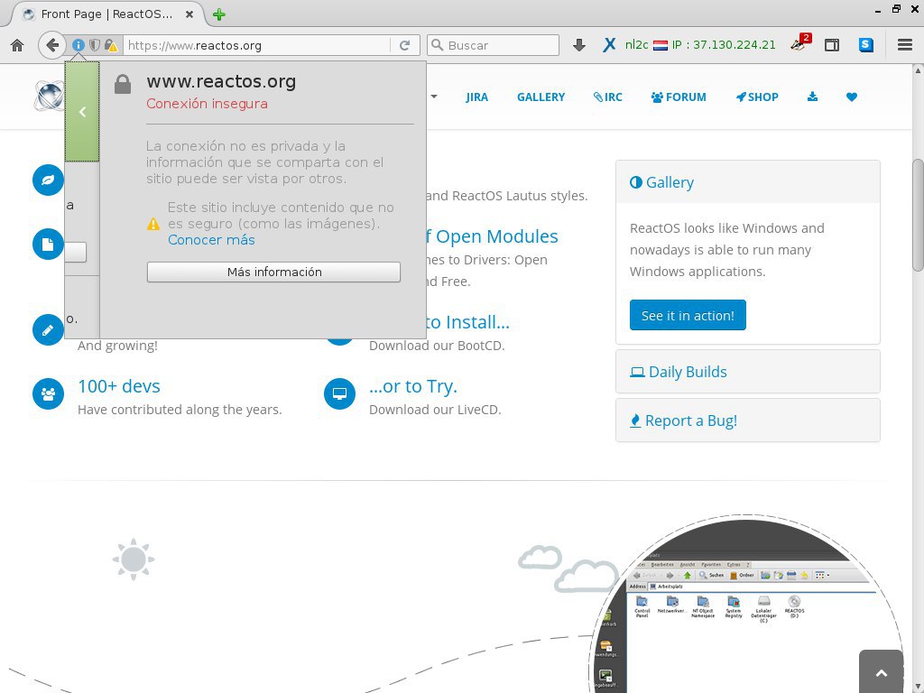Go back with the back arrow button
This screenshot has height=693, width=924.
(x=52, y=45)
